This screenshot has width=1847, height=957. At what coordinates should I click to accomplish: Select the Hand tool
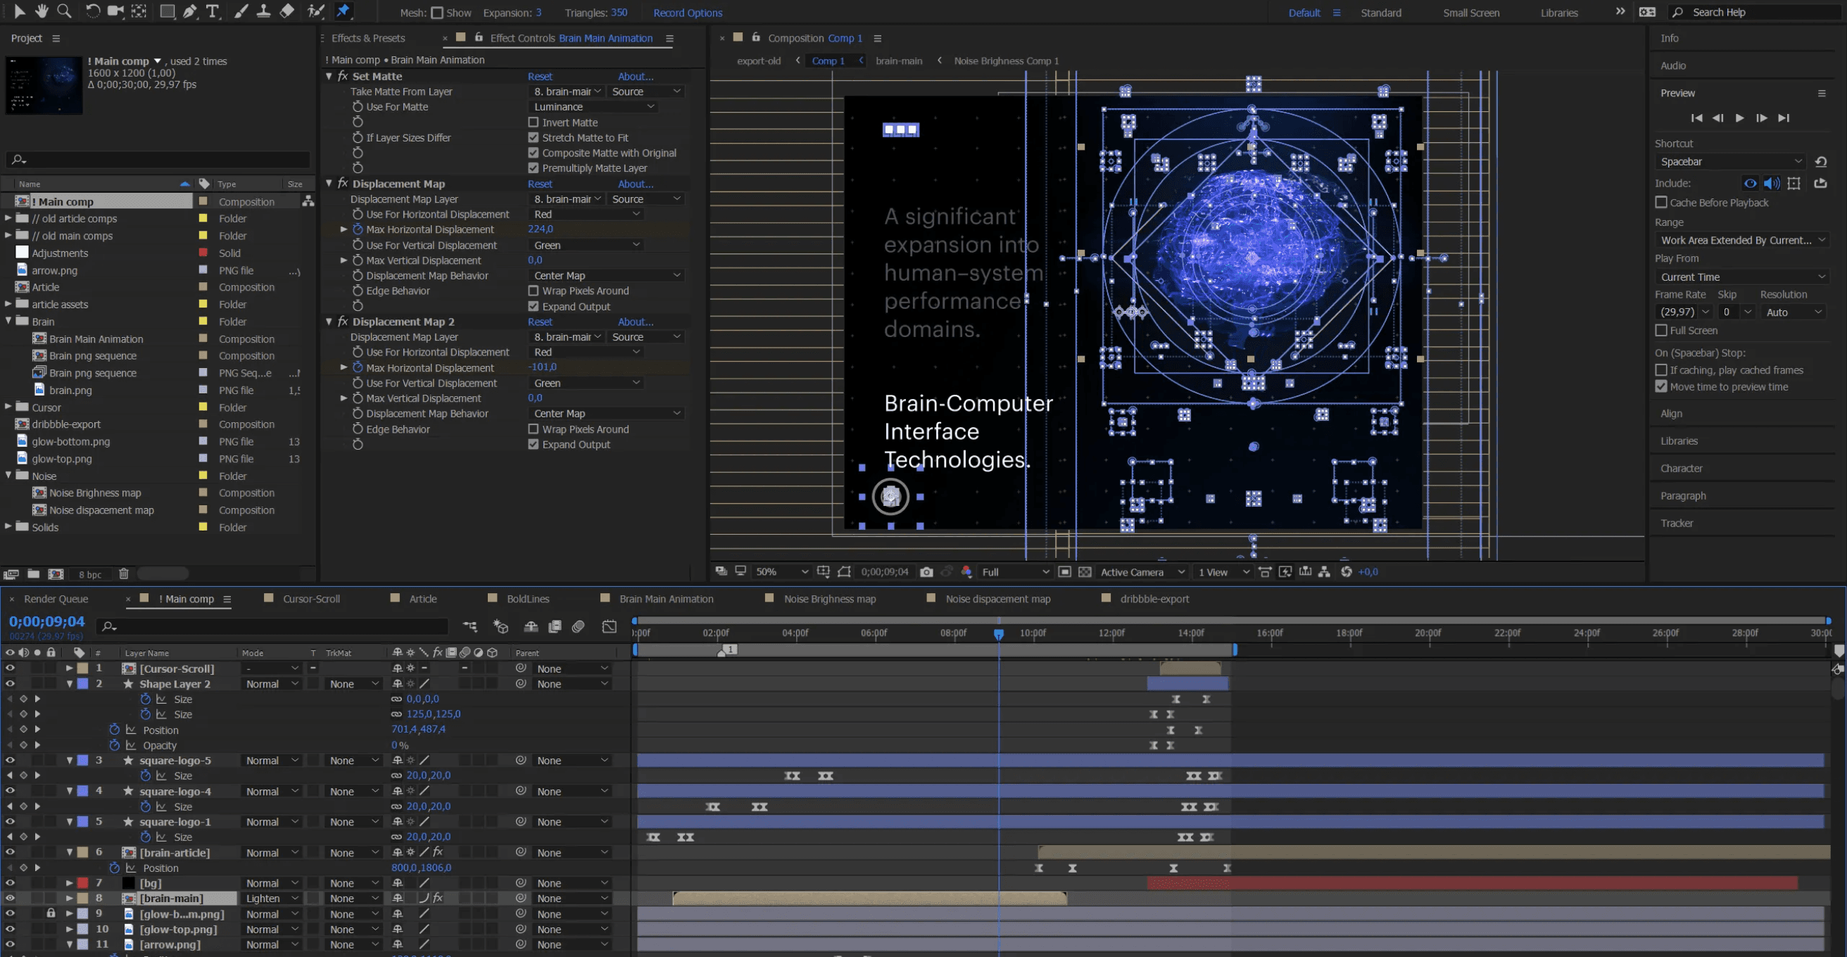(x=42, y=11)
